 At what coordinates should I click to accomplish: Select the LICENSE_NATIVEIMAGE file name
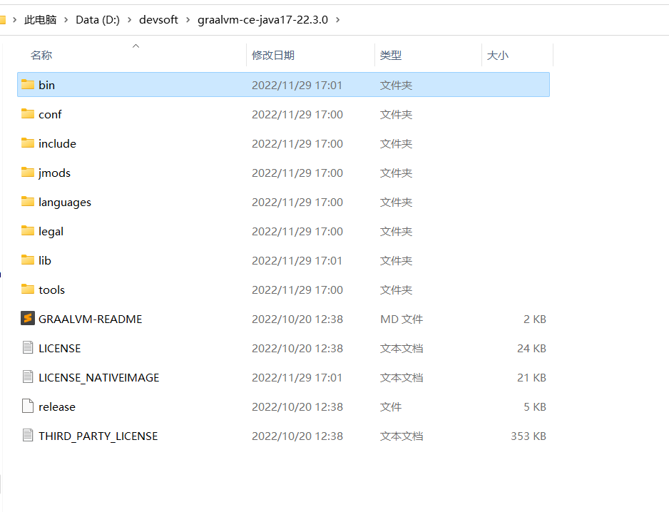point(99,378)
